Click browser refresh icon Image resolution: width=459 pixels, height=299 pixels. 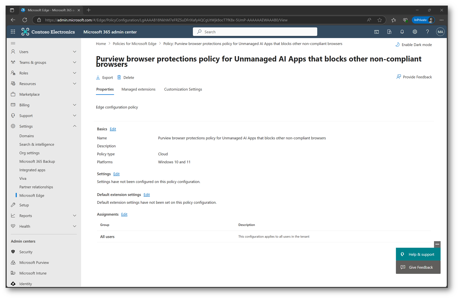pos(25,20)
